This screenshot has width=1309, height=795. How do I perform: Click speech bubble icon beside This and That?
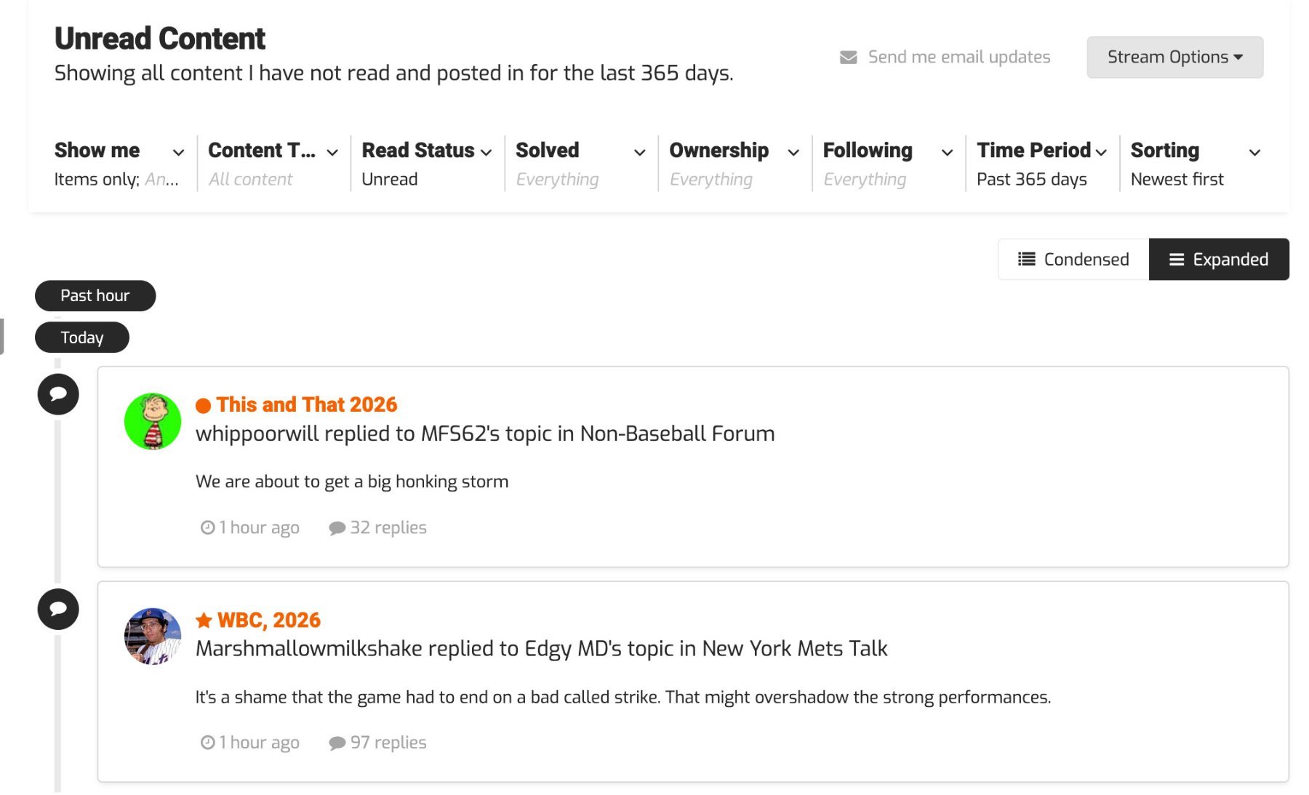point(58,394)
